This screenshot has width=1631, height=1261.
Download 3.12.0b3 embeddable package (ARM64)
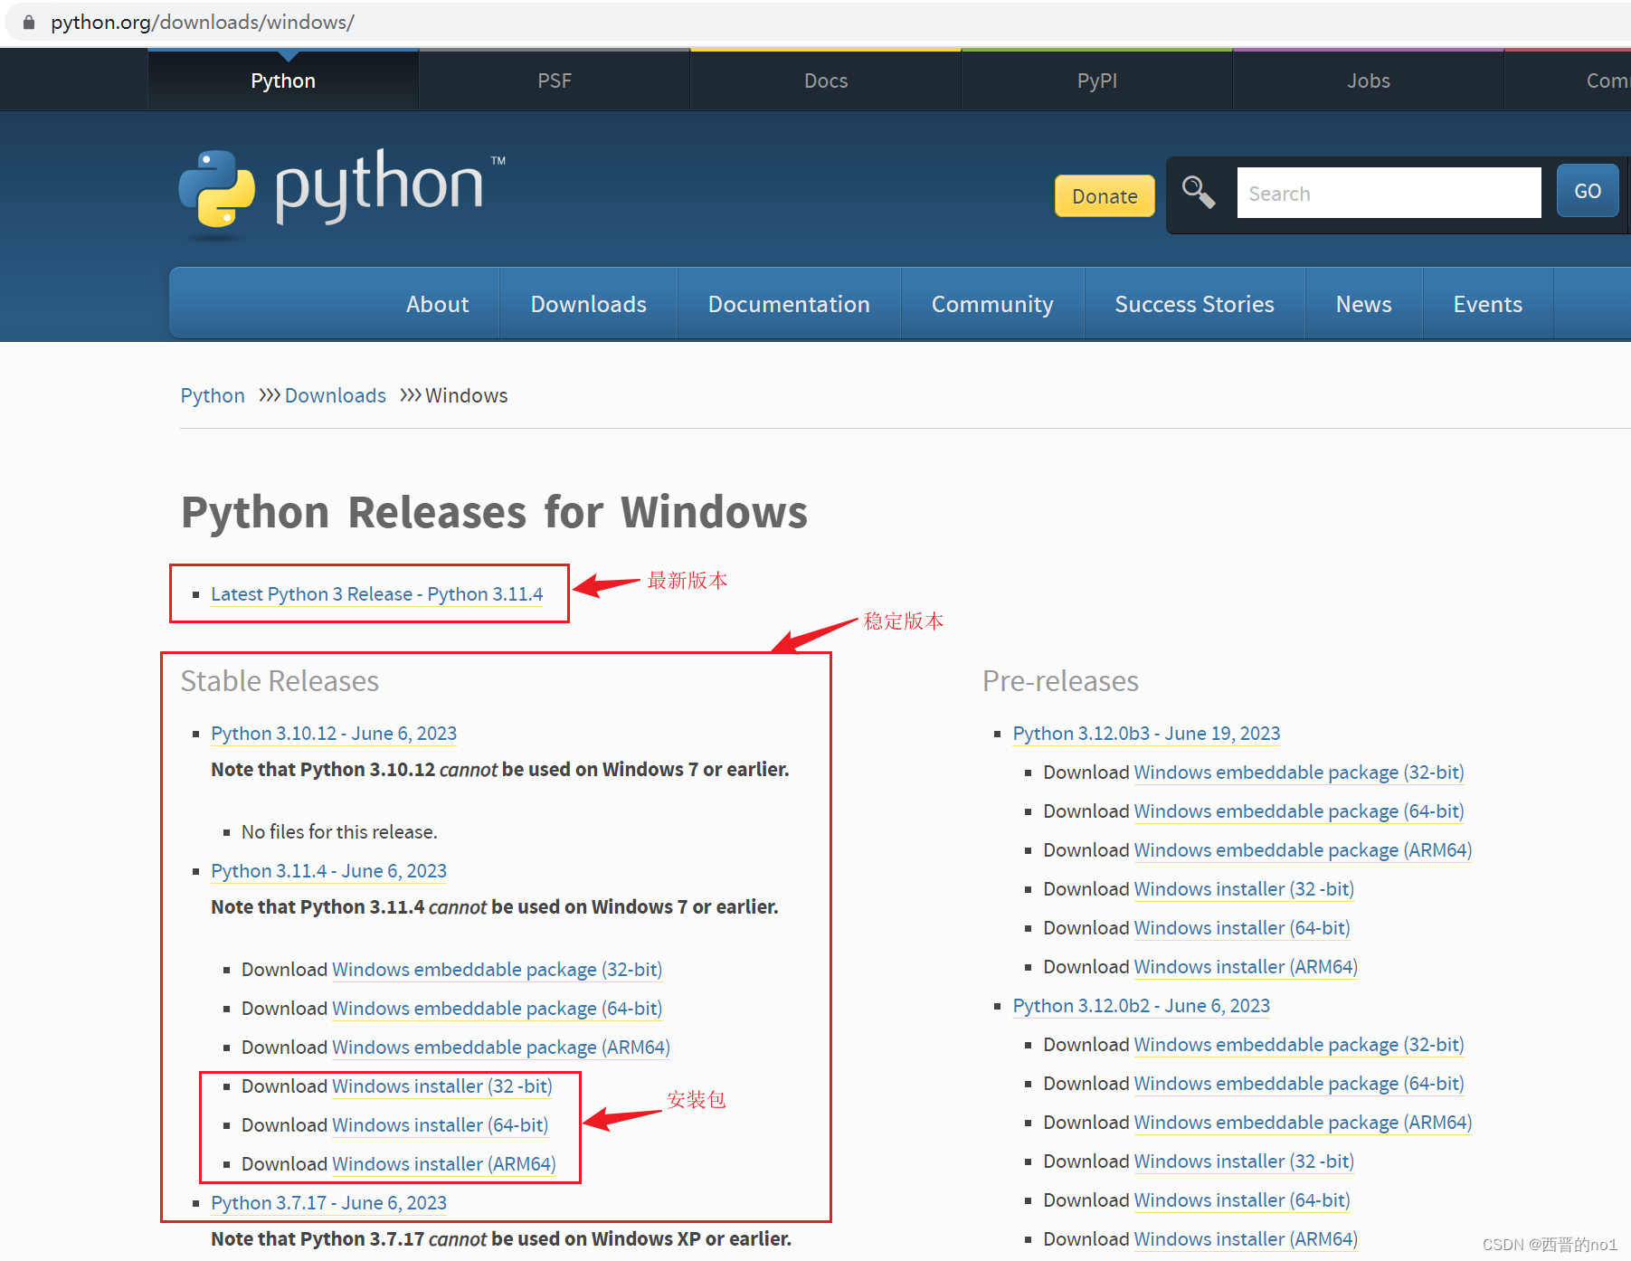click(1304, 850)
